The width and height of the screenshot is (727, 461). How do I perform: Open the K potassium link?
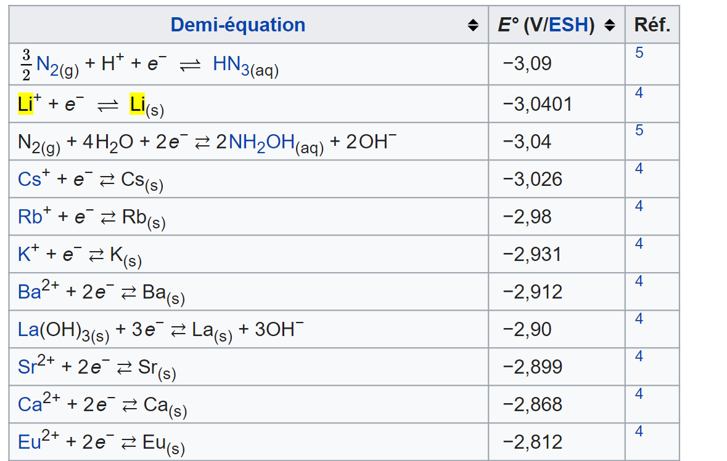[24, 254]
